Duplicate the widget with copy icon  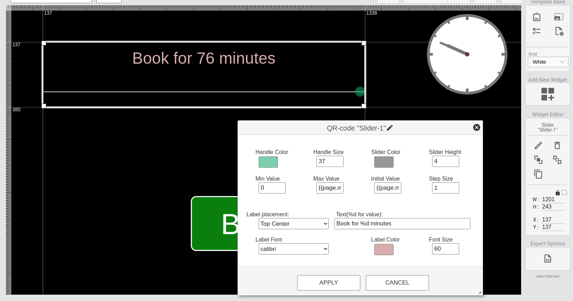538,174
